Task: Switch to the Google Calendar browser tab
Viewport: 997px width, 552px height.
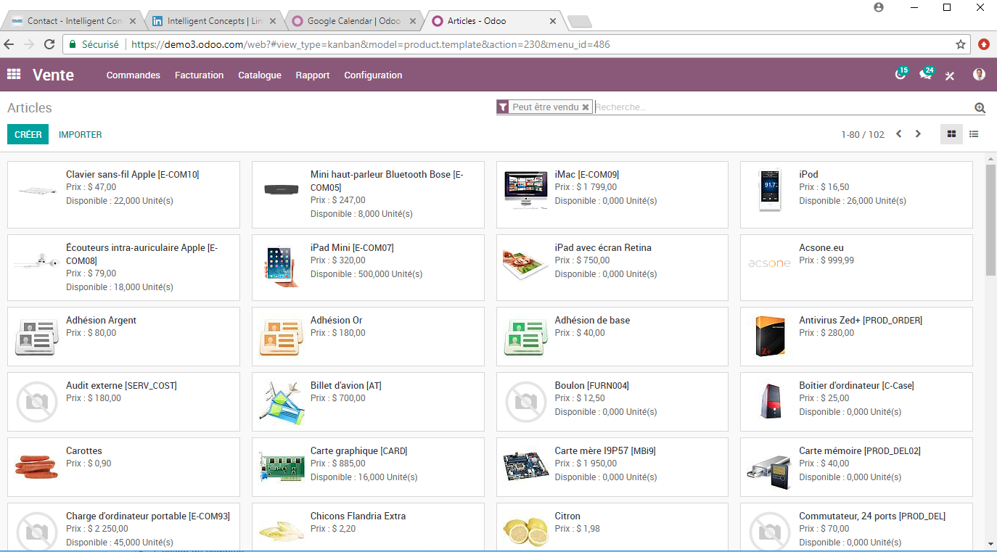Action: 348,21
